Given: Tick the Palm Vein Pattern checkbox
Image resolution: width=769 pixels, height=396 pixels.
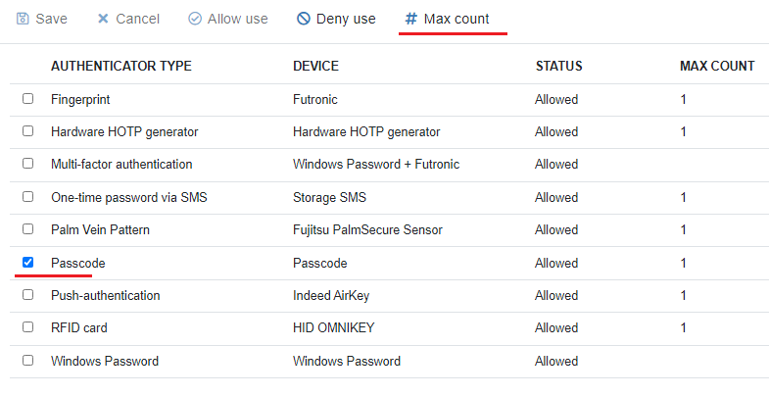Looking at the screenshot, I should [x=27, y=229].
